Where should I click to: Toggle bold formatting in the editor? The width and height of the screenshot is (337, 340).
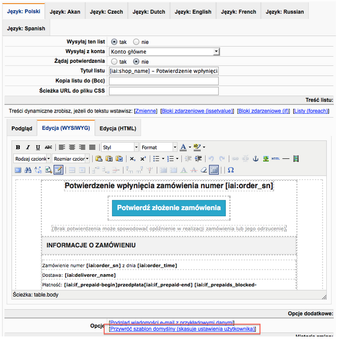[x=18, y=147]
